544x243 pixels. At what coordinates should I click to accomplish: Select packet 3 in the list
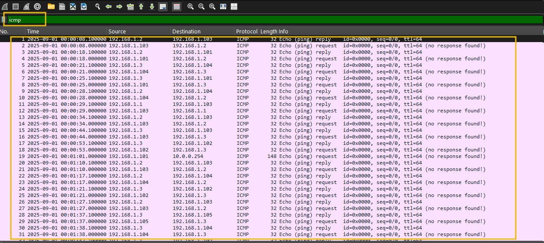(272, 52)
